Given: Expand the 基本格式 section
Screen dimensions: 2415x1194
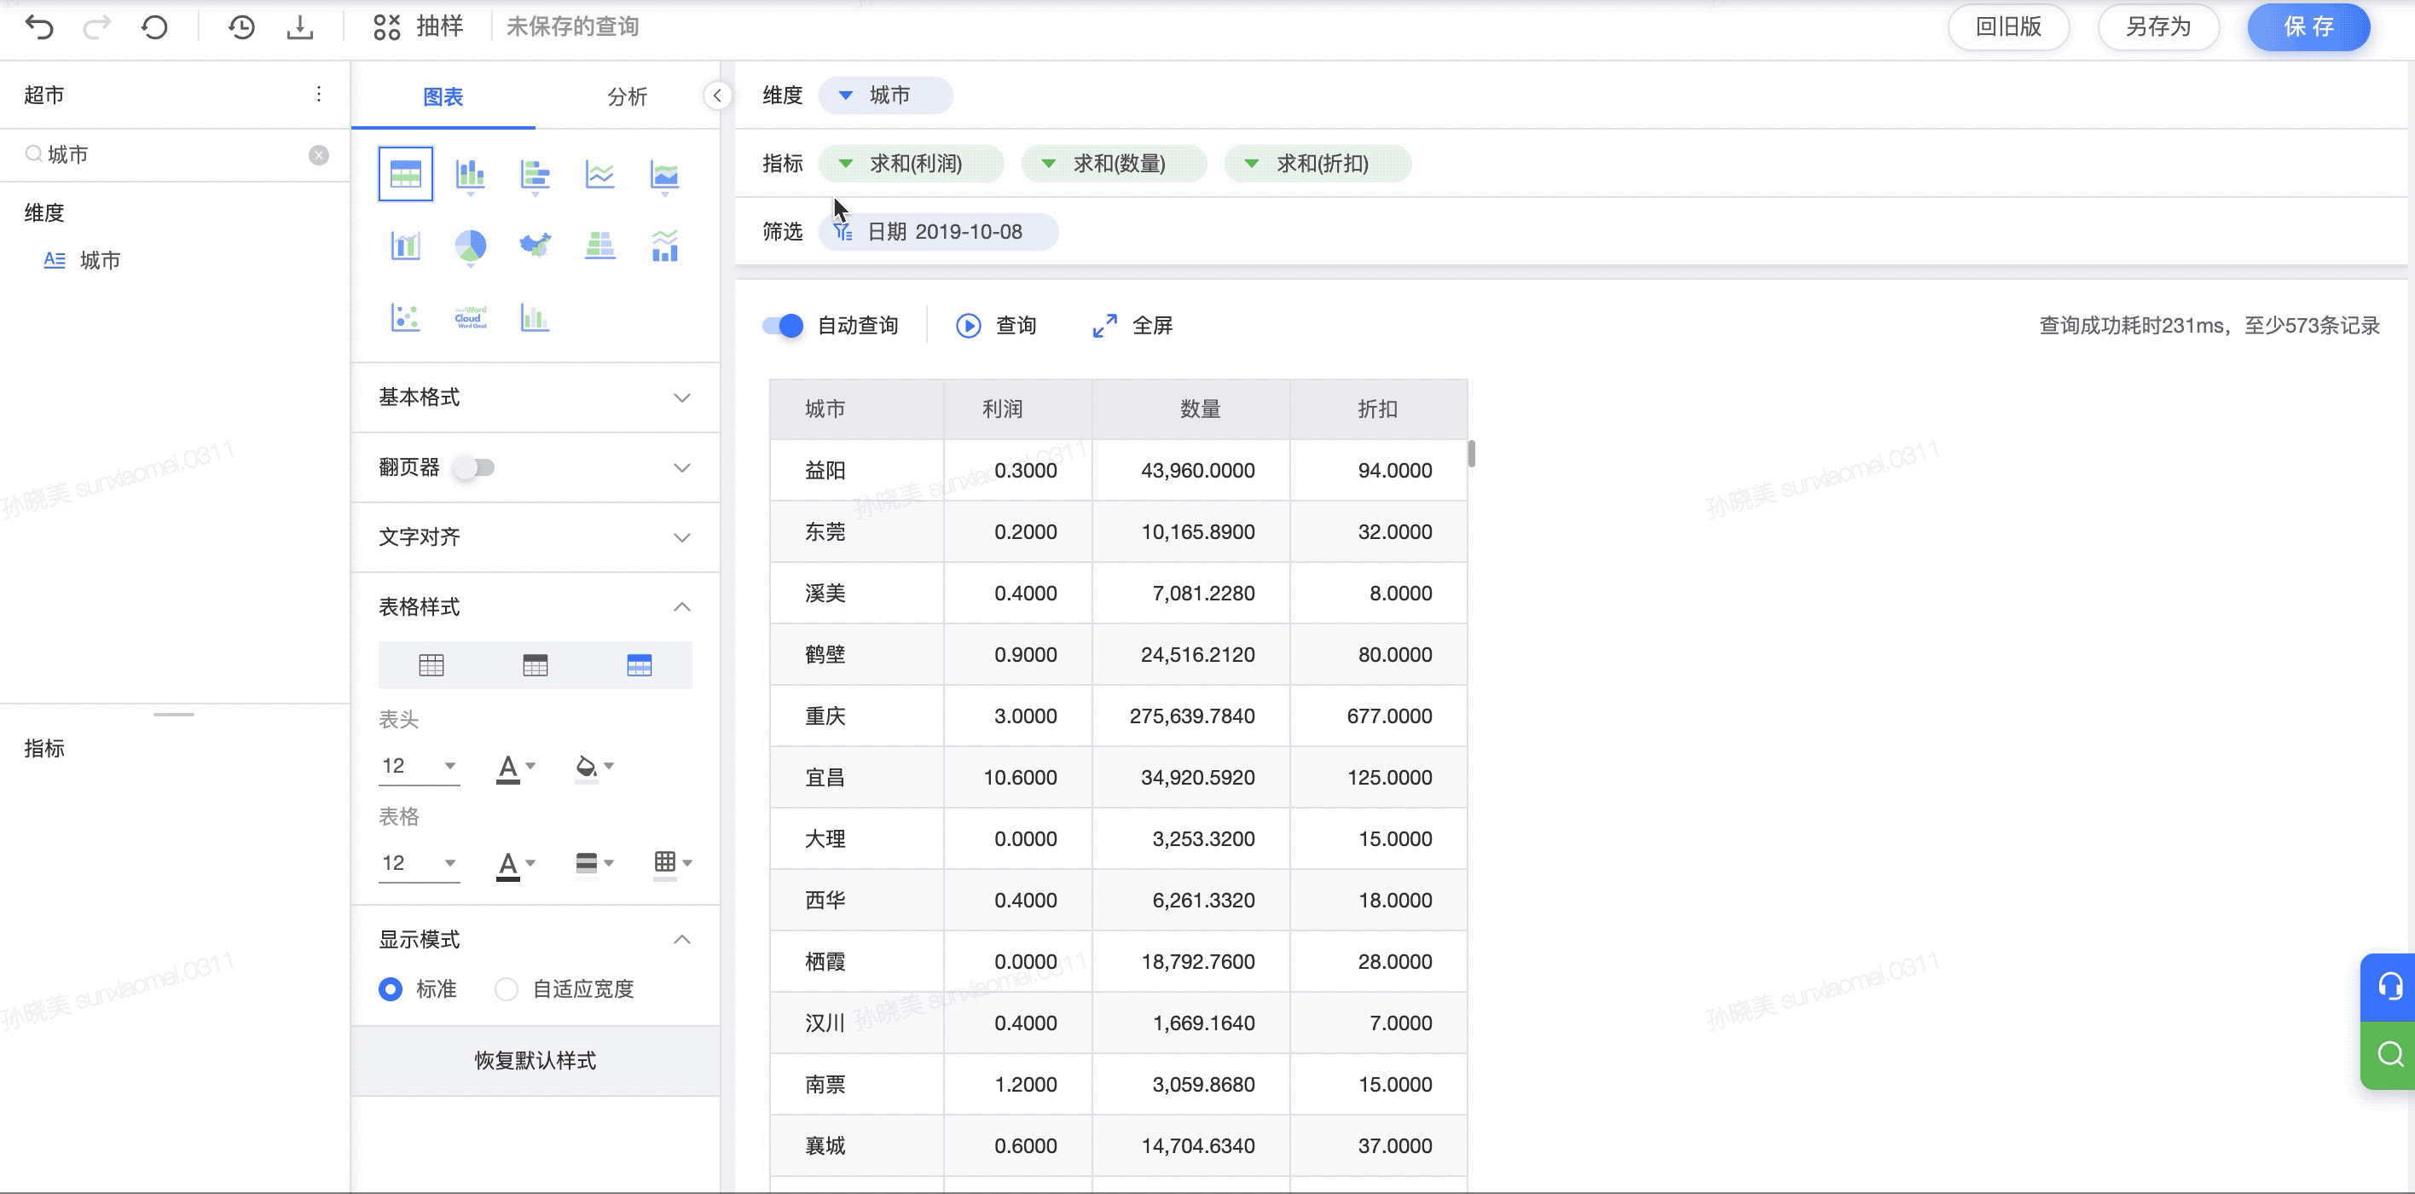Looking at the screenshot, I should [x=682, y=397].
